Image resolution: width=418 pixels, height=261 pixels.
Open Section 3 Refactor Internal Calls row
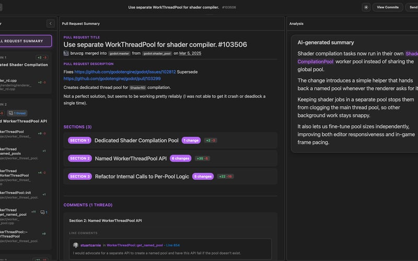170,176
